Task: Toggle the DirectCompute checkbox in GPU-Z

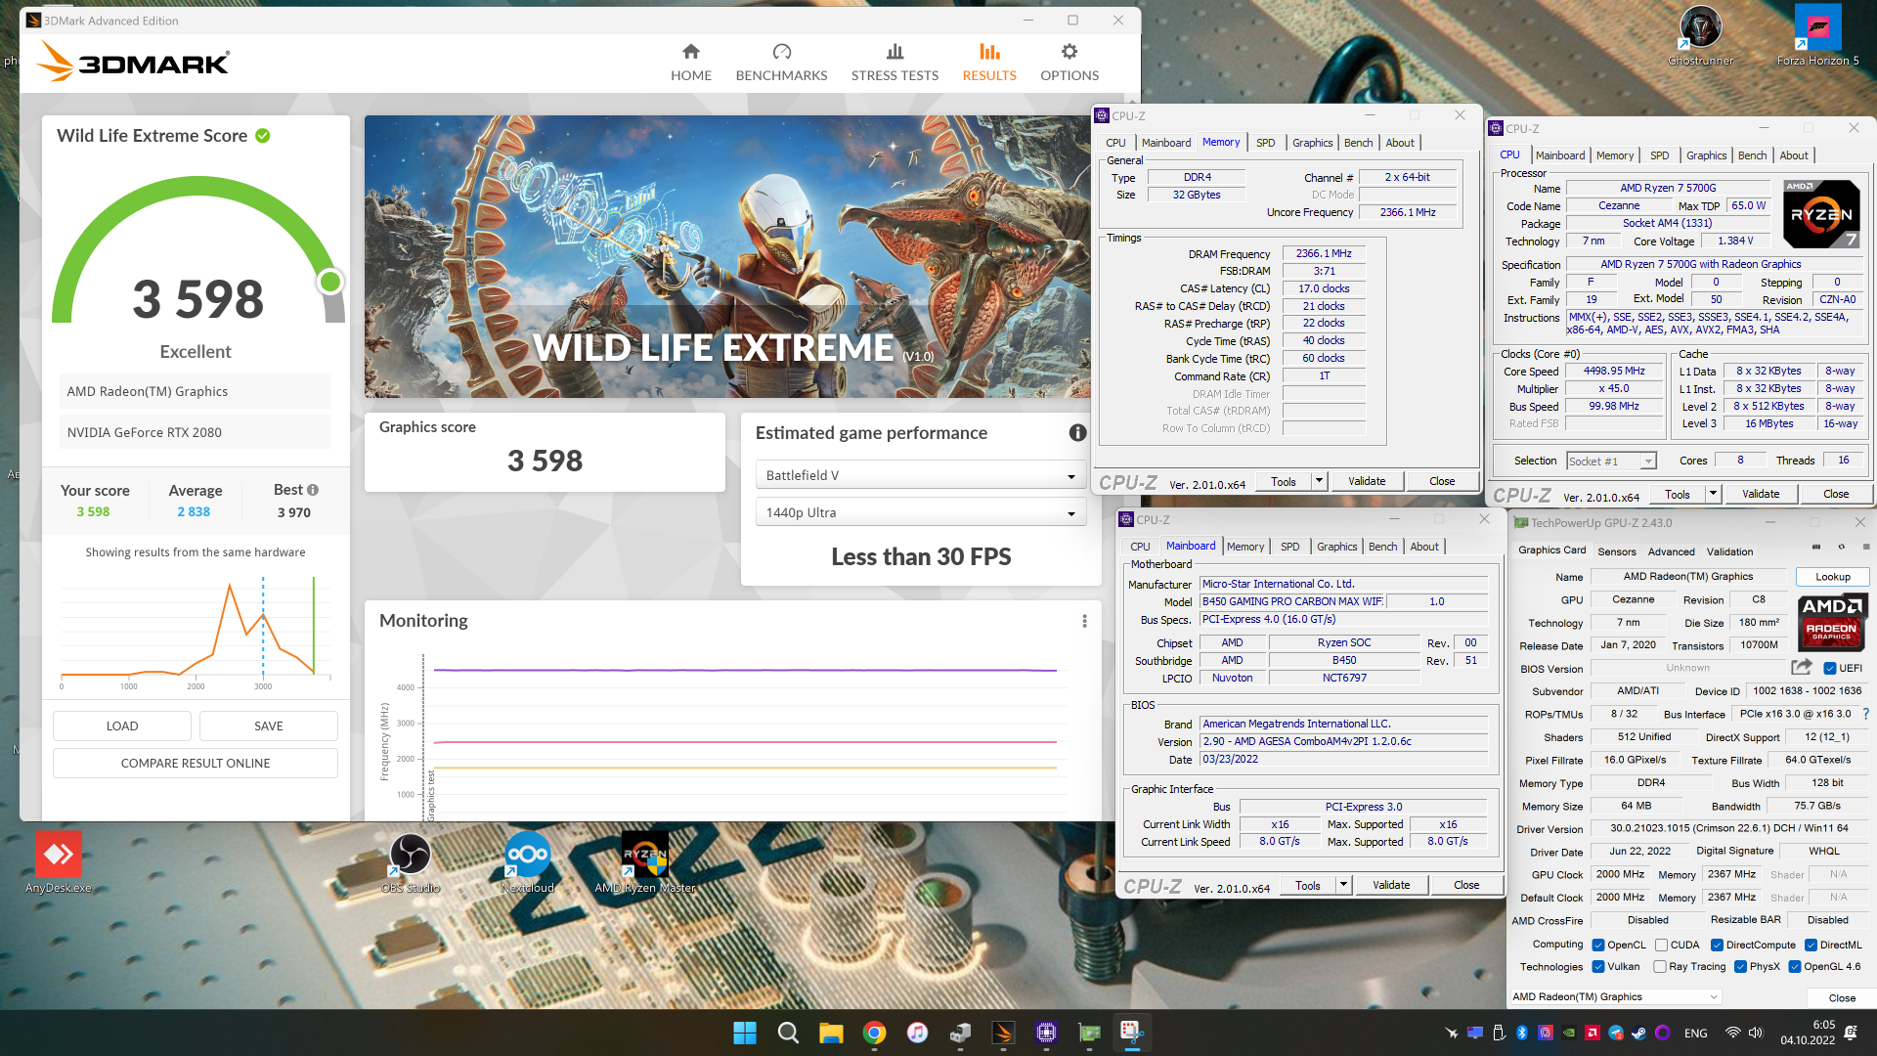Action: click(1717, 945)
